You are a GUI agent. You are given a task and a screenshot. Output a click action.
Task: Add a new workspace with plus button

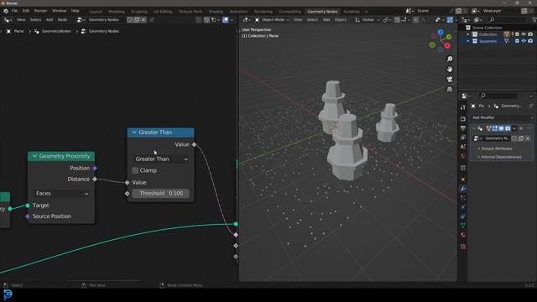pos(366,11)
